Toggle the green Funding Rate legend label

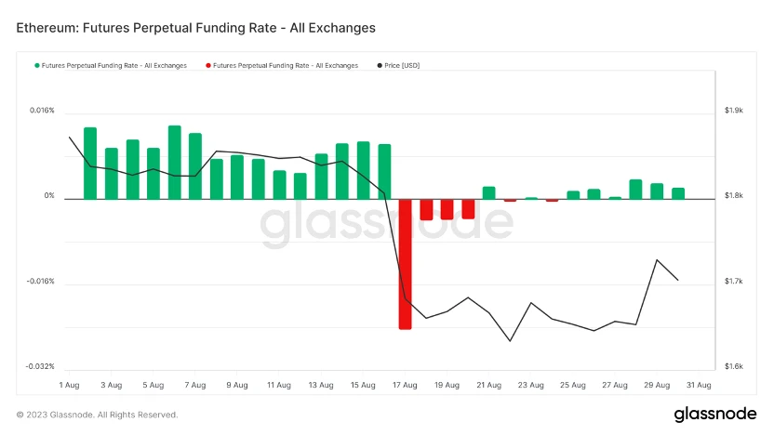click(114, 66)
